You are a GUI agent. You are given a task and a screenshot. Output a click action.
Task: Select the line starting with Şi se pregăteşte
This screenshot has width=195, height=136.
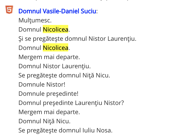(x=77, y=39)
